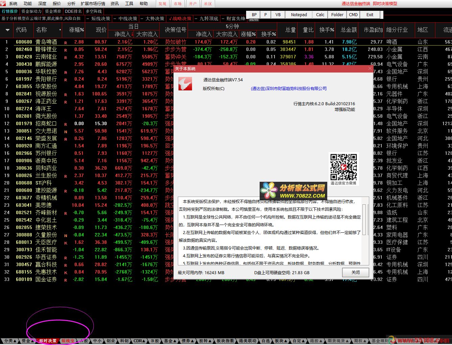The width and height of the screenshot is (452, 345).
Task: Click the 市场 toolbar button
Action: click(177, 4)
